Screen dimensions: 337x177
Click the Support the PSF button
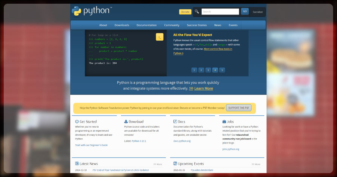[238, 108]
